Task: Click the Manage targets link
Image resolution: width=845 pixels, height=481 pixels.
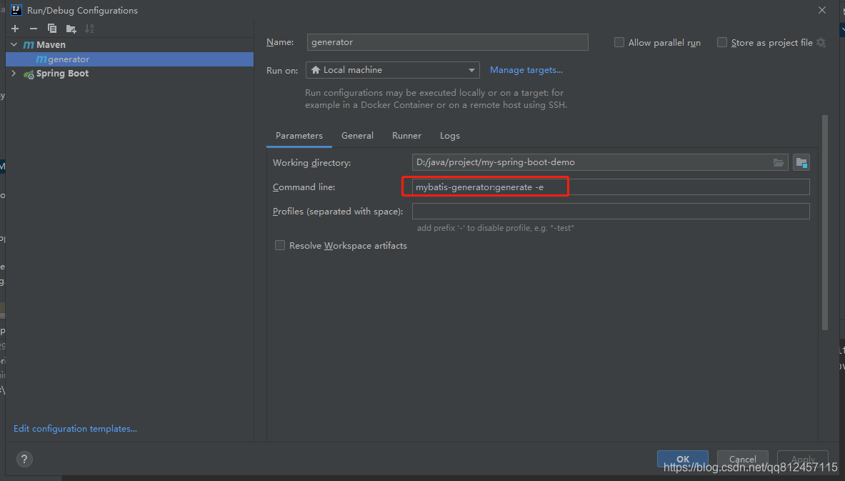Action: (526, 70)
